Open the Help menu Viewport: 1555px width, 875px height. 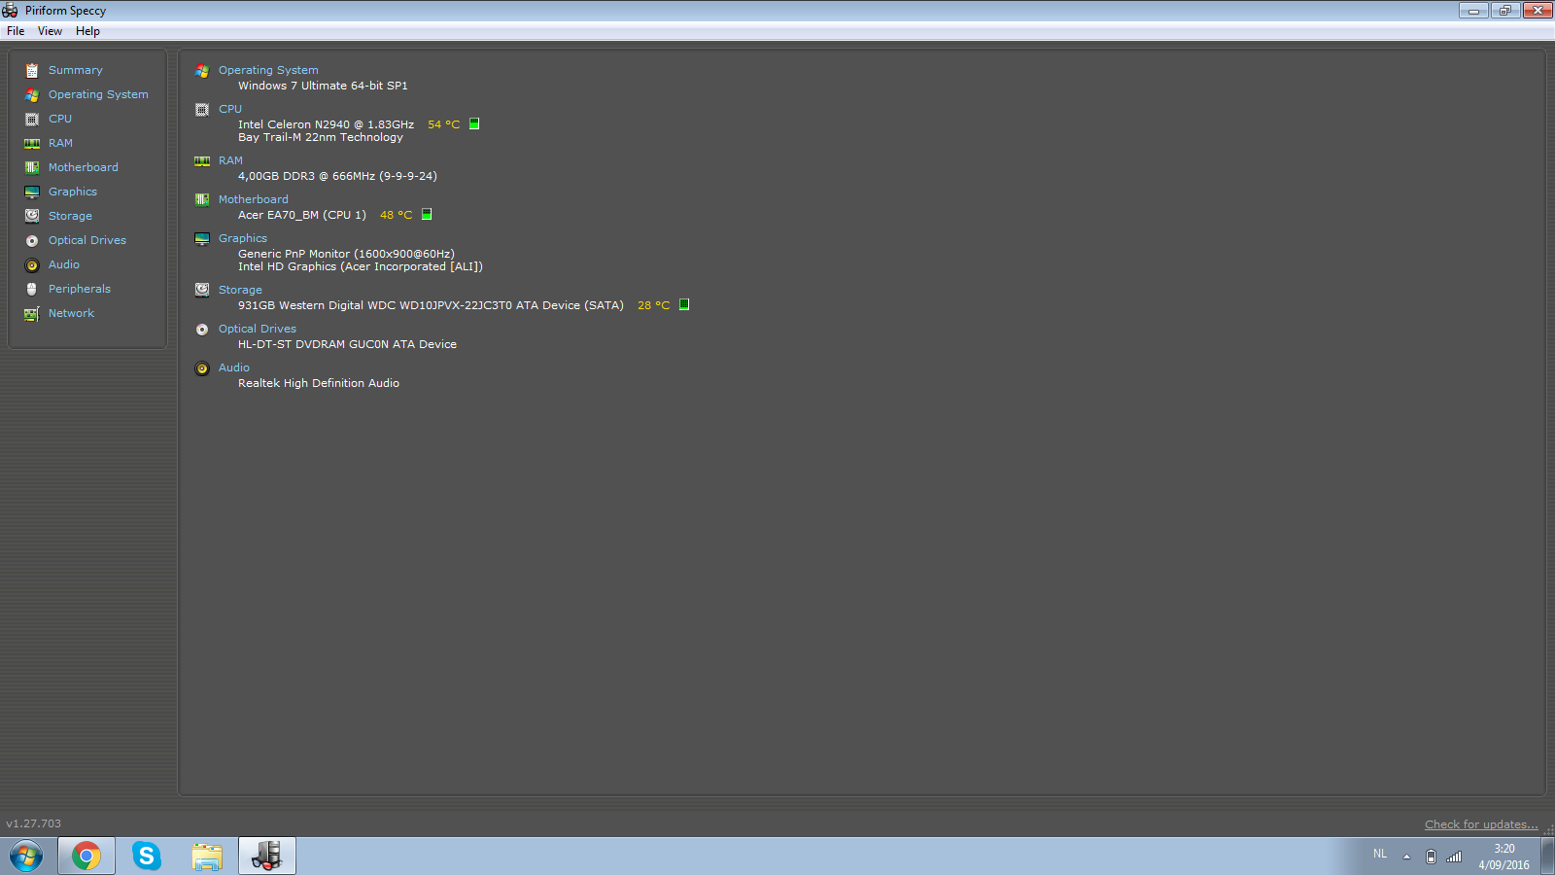pyautogui.click(x=87, y=31)
